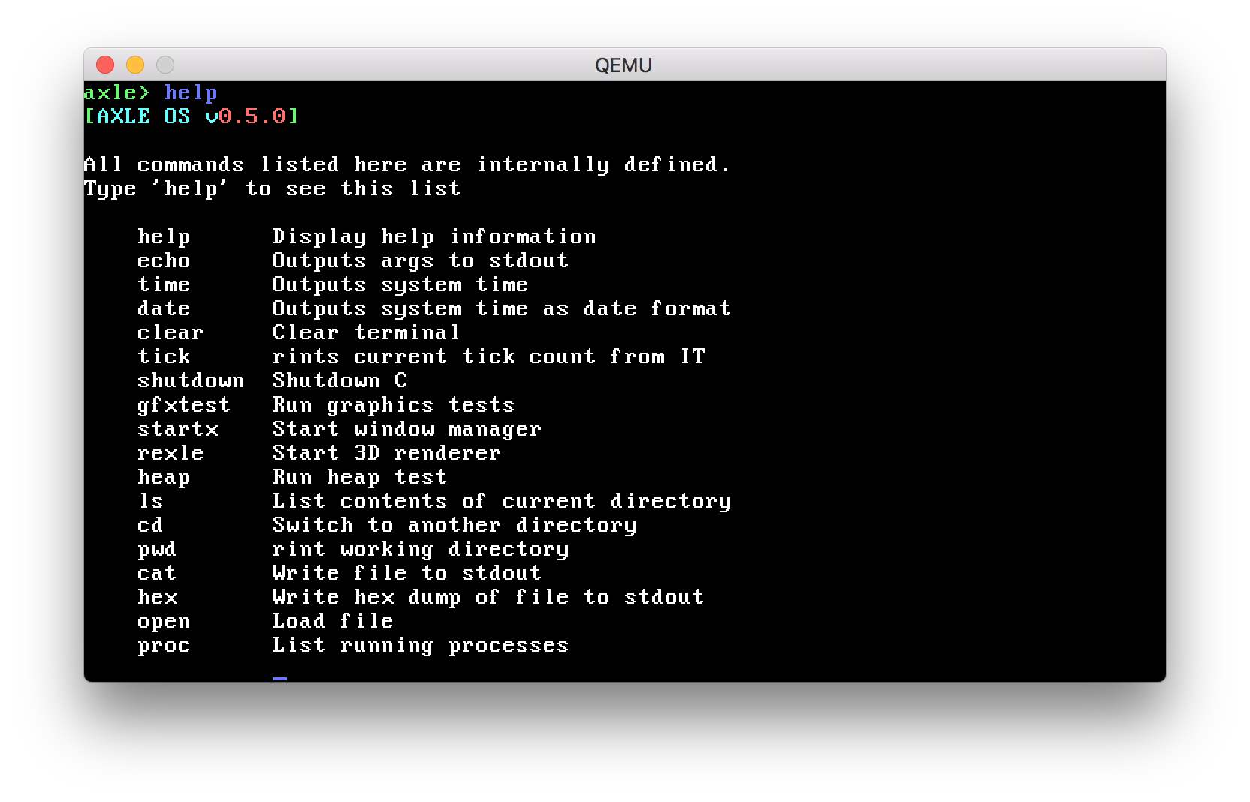Click the 'cd' command name
The image size is (1250, 802).
(x=150, y=525)
